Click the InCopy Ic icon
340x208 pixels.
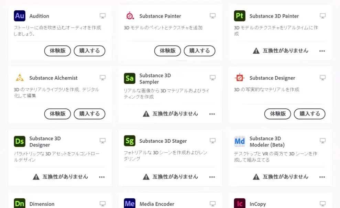[240, 203]
